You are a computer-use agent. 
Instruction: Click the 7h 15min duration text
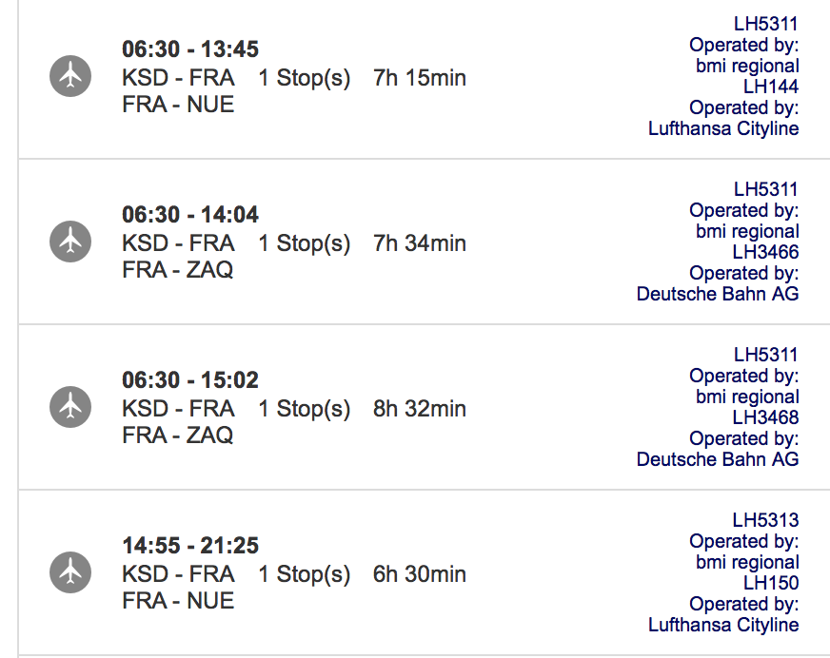(420, 78)
